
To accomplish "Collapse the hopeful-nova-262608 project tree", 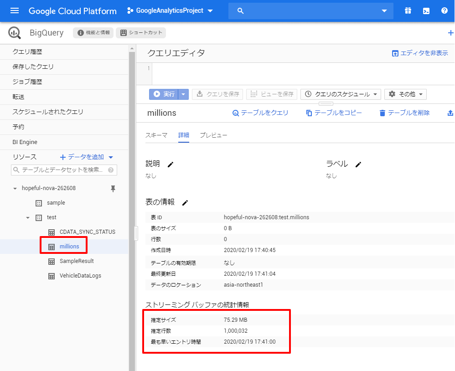I will (x=15, y=189).
